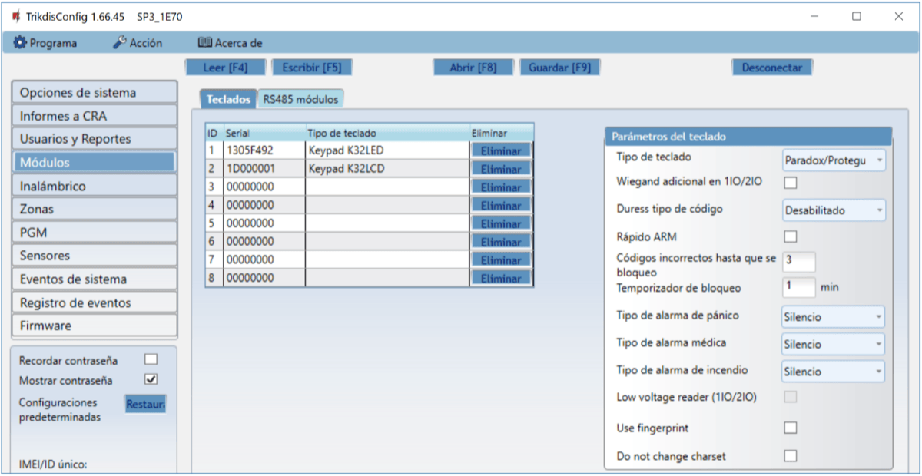Enable the Use fingerprint checkbox

pos(790,428)
